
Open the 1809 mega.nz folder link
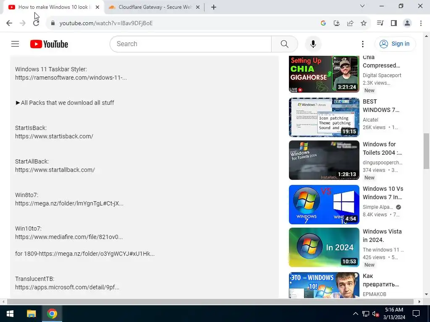tap(97, 254)
